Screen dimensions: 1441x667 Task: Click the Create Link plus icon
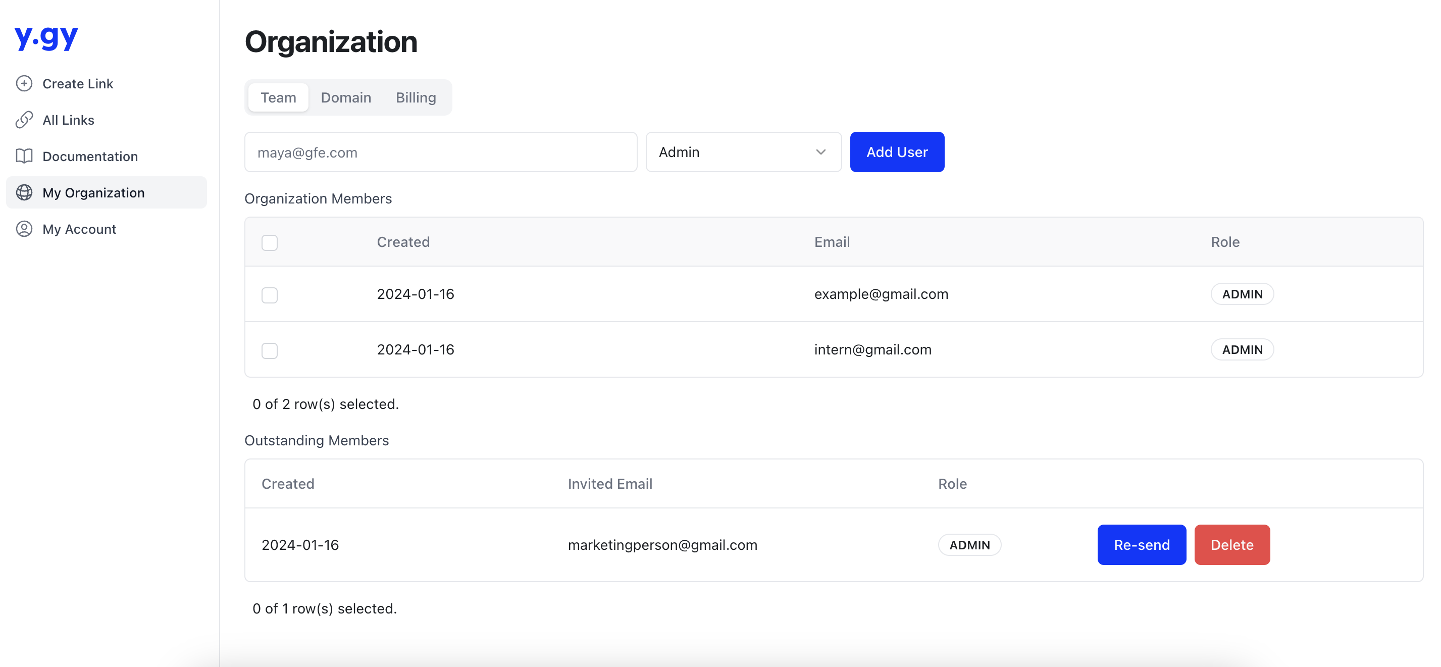point(24,83)
